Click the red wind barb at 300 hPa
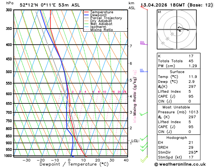 [144, 8]
